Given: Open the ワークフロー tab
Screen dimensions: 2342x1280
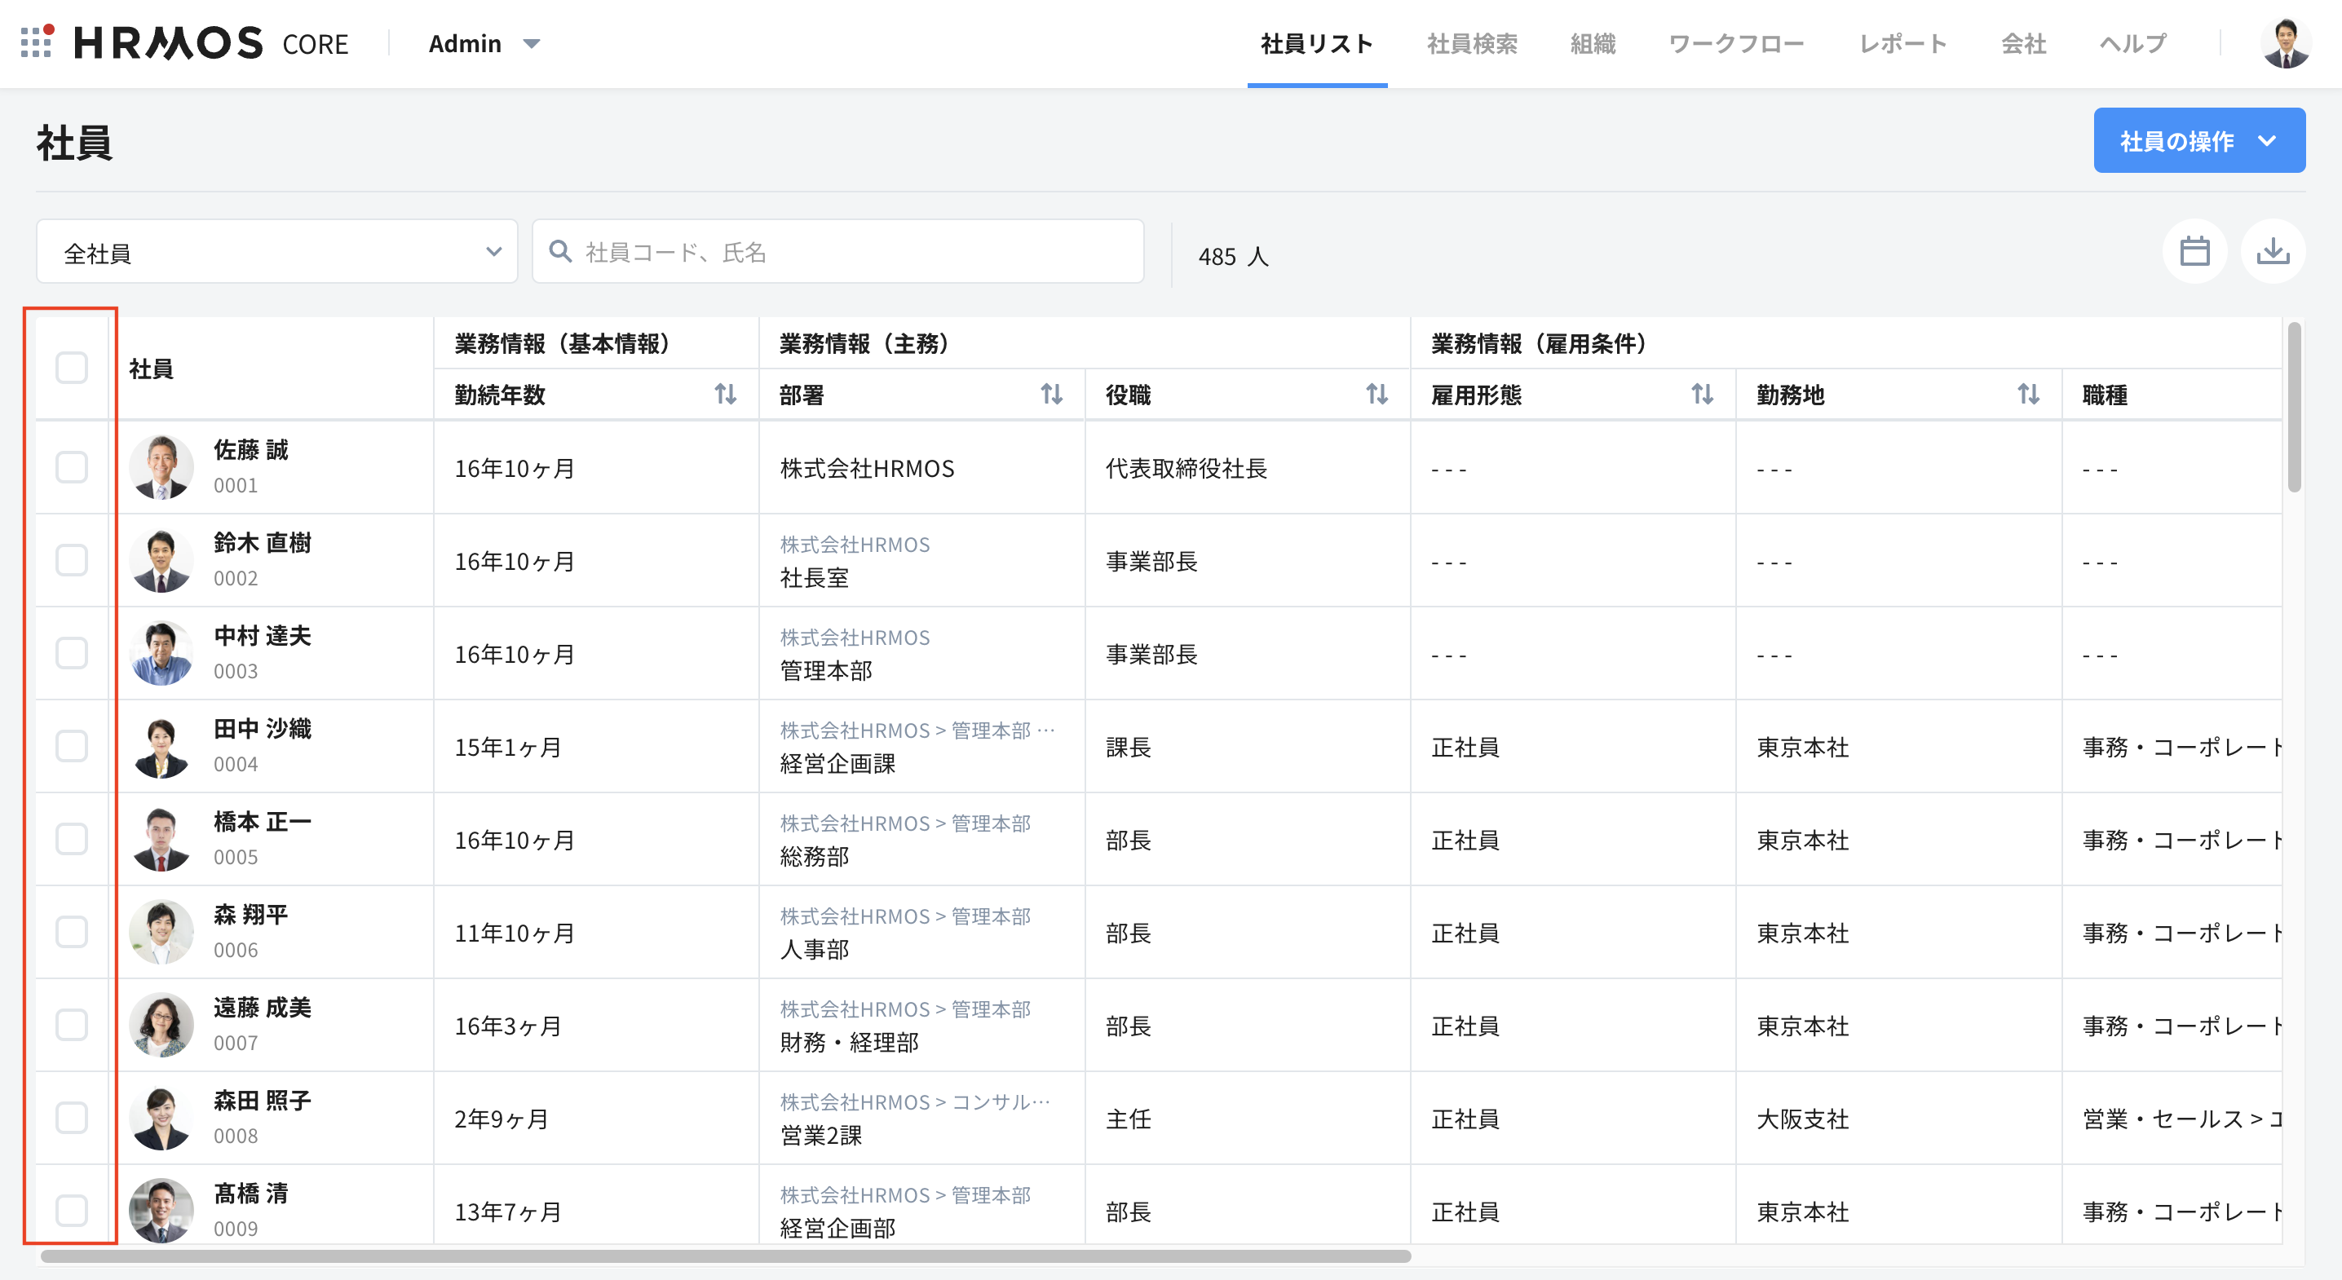Looking at the screenshot, I should (1735, 42).
